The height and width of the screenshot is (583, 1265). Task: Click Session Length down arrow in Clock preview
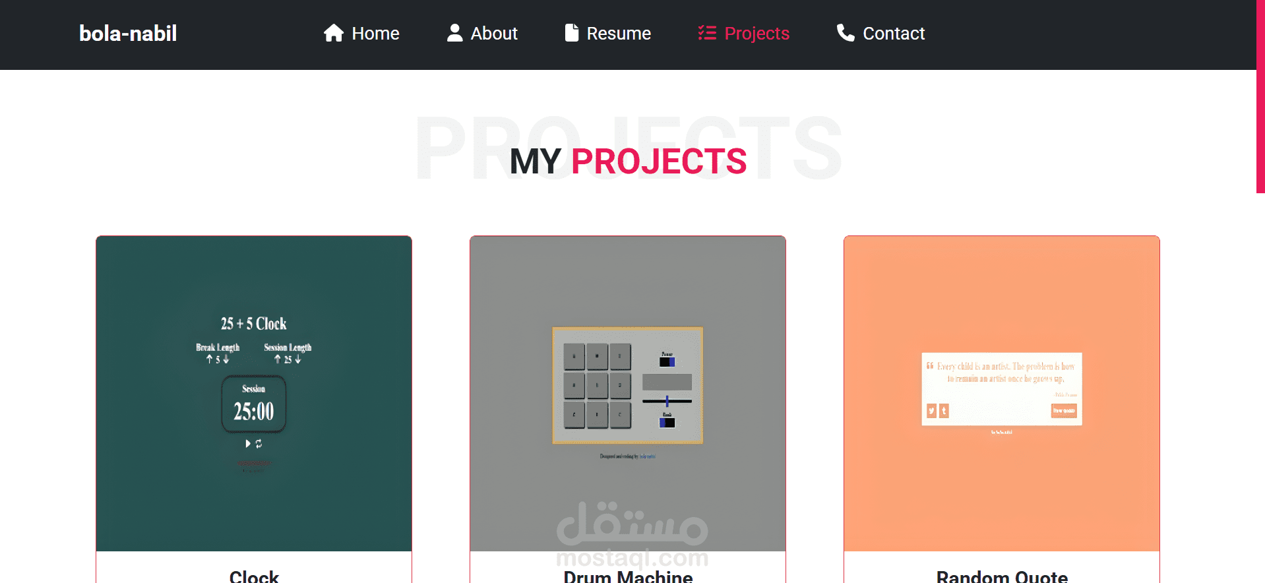298,359
